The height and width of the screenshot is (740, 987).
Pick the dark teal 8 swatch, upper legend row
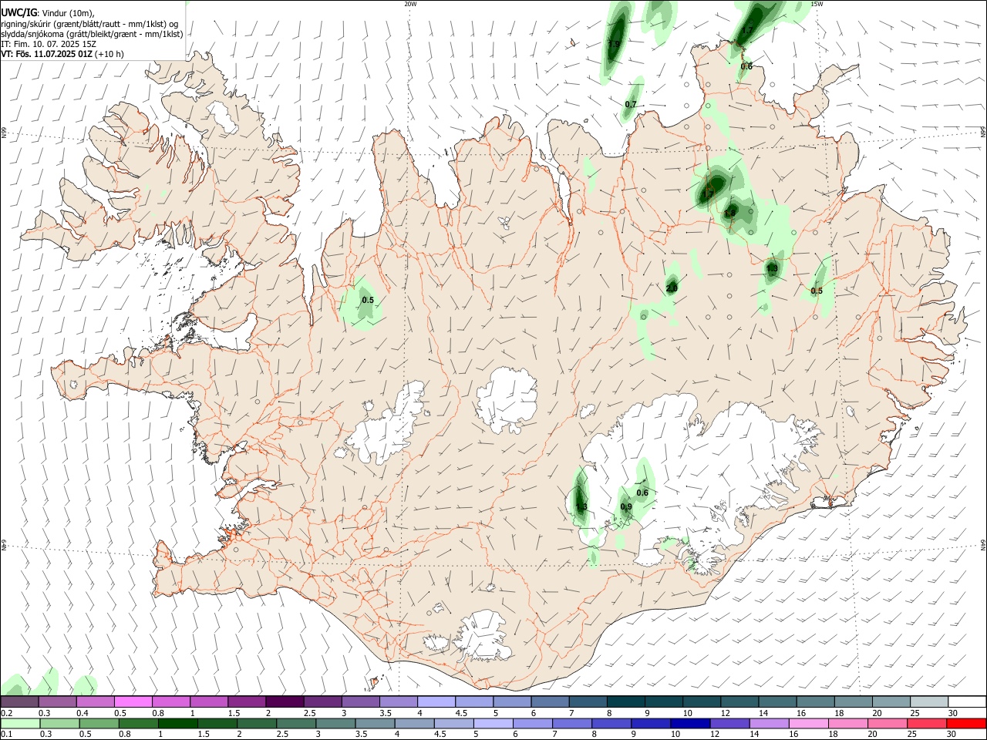click(625, 701)
